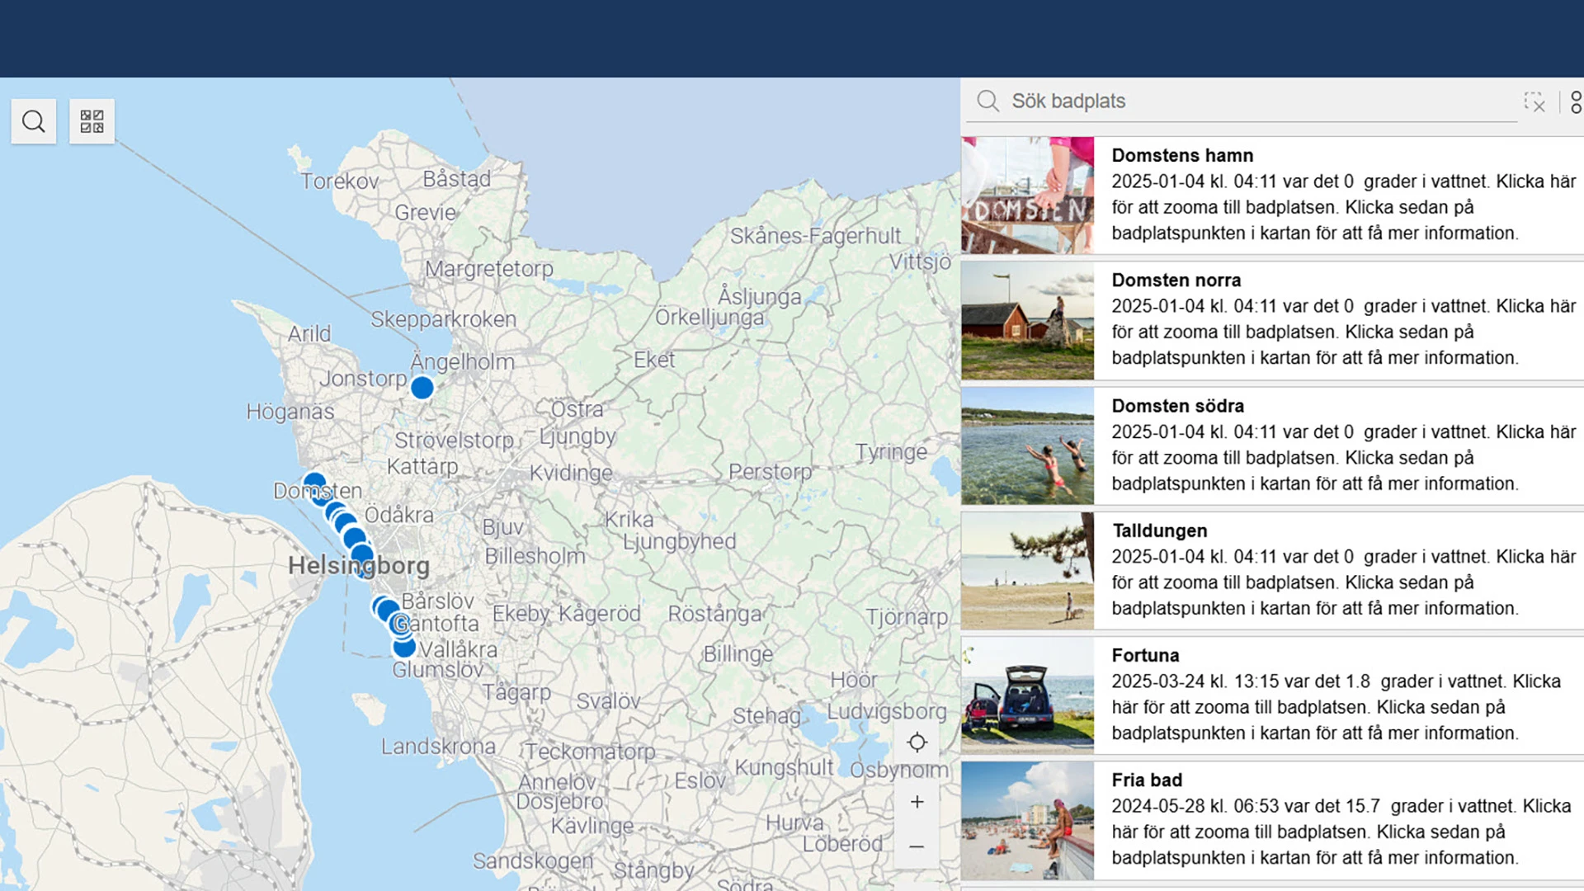The image size is (1584, 891).
Task: Select the Domsten norra list title
Action: (x=1176, y=280)
